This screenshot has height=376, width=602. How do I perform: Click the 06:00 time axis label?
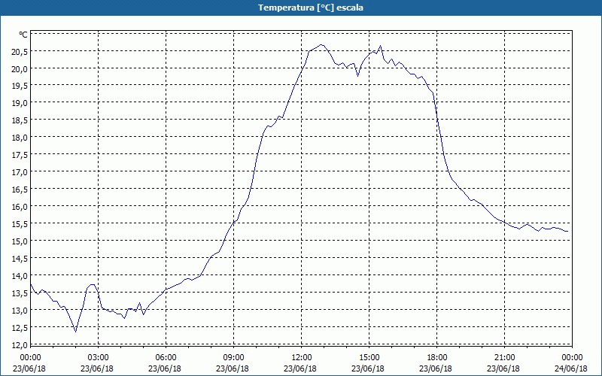166,358
